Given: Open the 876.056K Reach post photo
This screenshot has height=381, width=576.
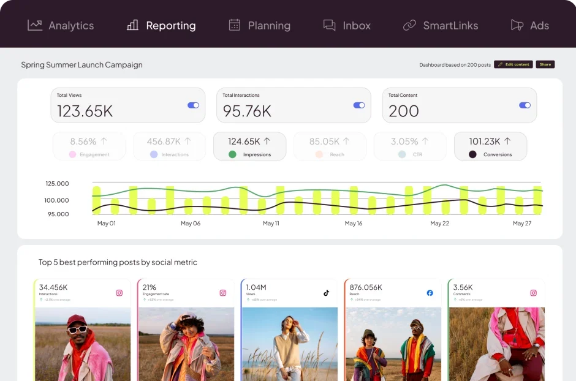Looking at the screenshot, I should click(393, 344).
